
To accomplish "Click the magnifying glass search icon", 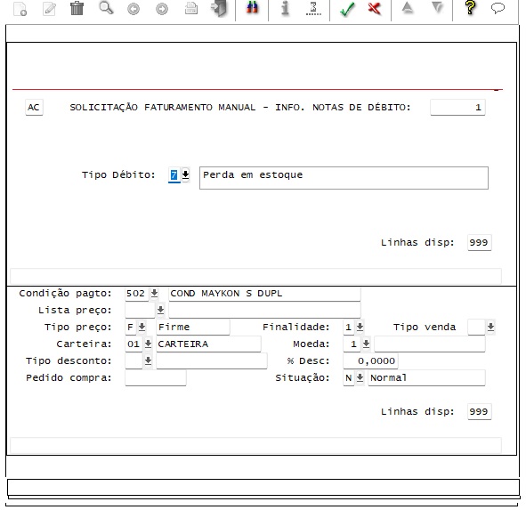I will [106, 8].
